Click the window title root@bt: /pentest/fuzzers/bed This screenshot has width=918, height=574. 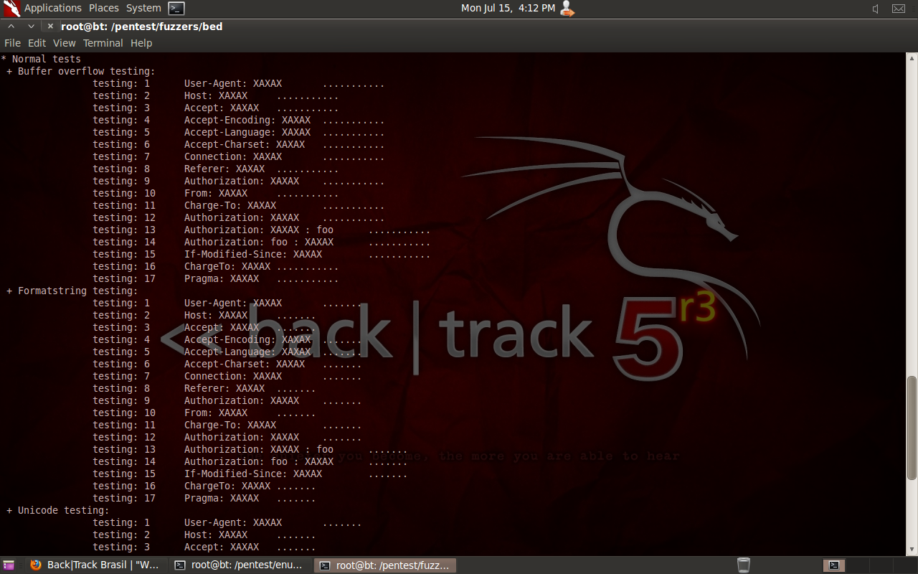142,27
